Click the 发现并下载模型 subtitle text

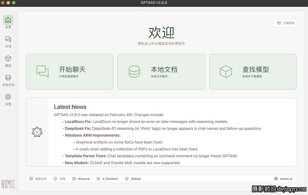252,76
